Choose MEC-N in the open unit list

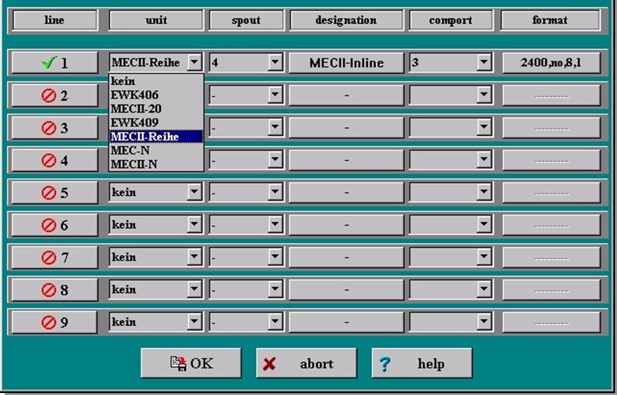[x=156, y=150]
